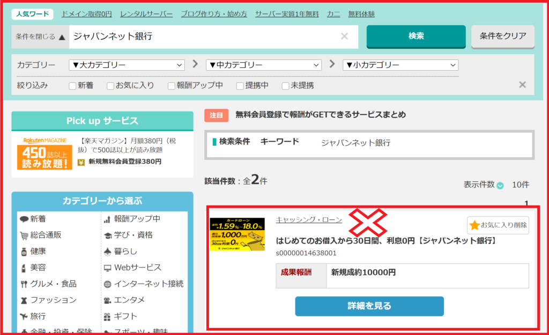Select the Webサービス category text link
Image resolution: width=549 pixels, height=335 pixels.
[138, 268]
